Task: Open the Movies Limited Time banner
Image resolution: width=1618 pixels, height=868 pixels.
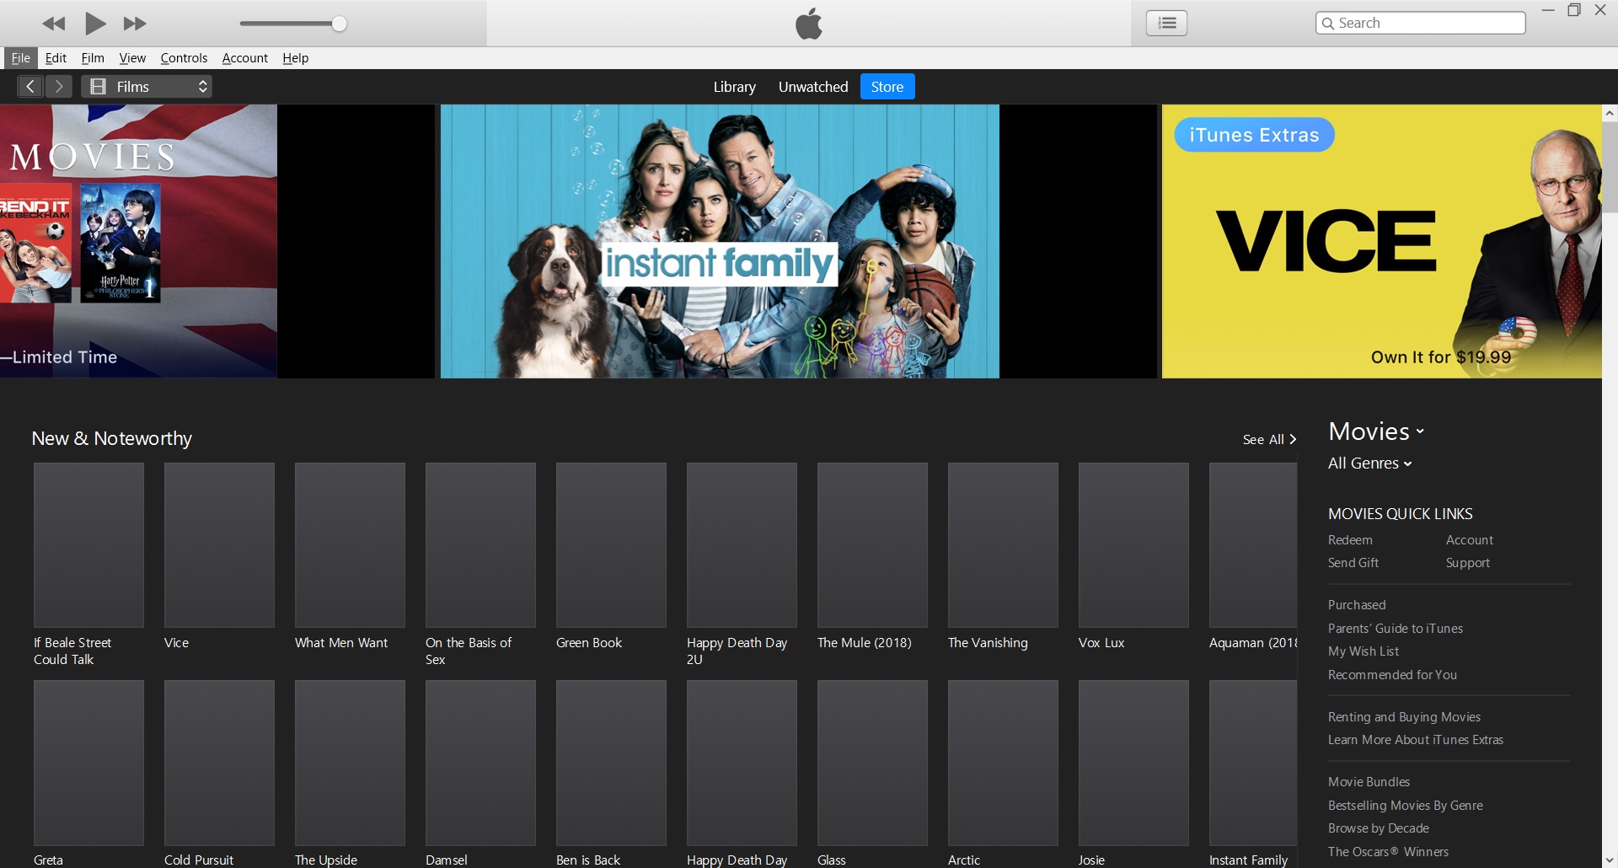Action: (138, 241)
